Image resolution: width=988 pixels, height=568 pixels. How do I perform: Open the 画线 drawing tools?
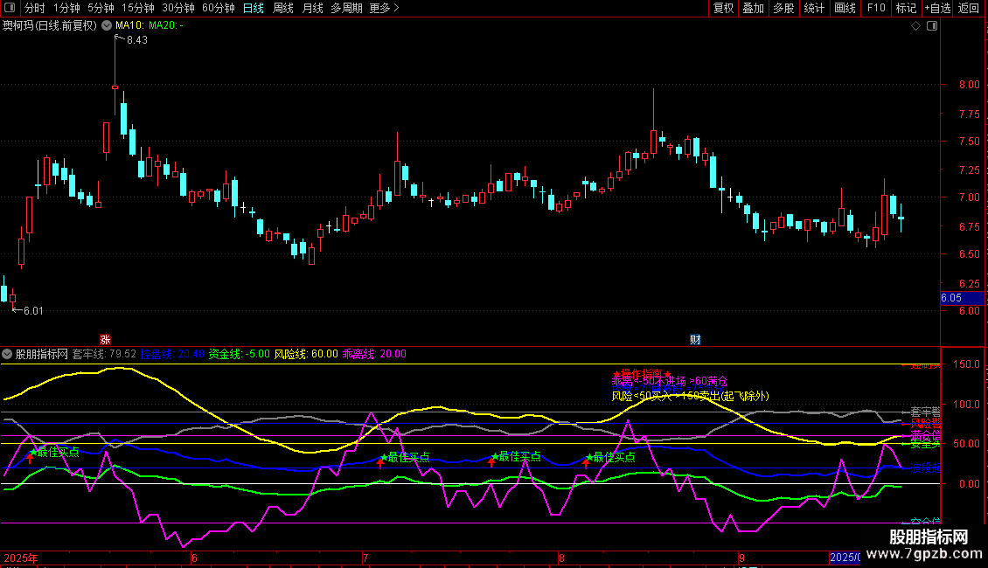pyautogui.click(x=845, y=9)
